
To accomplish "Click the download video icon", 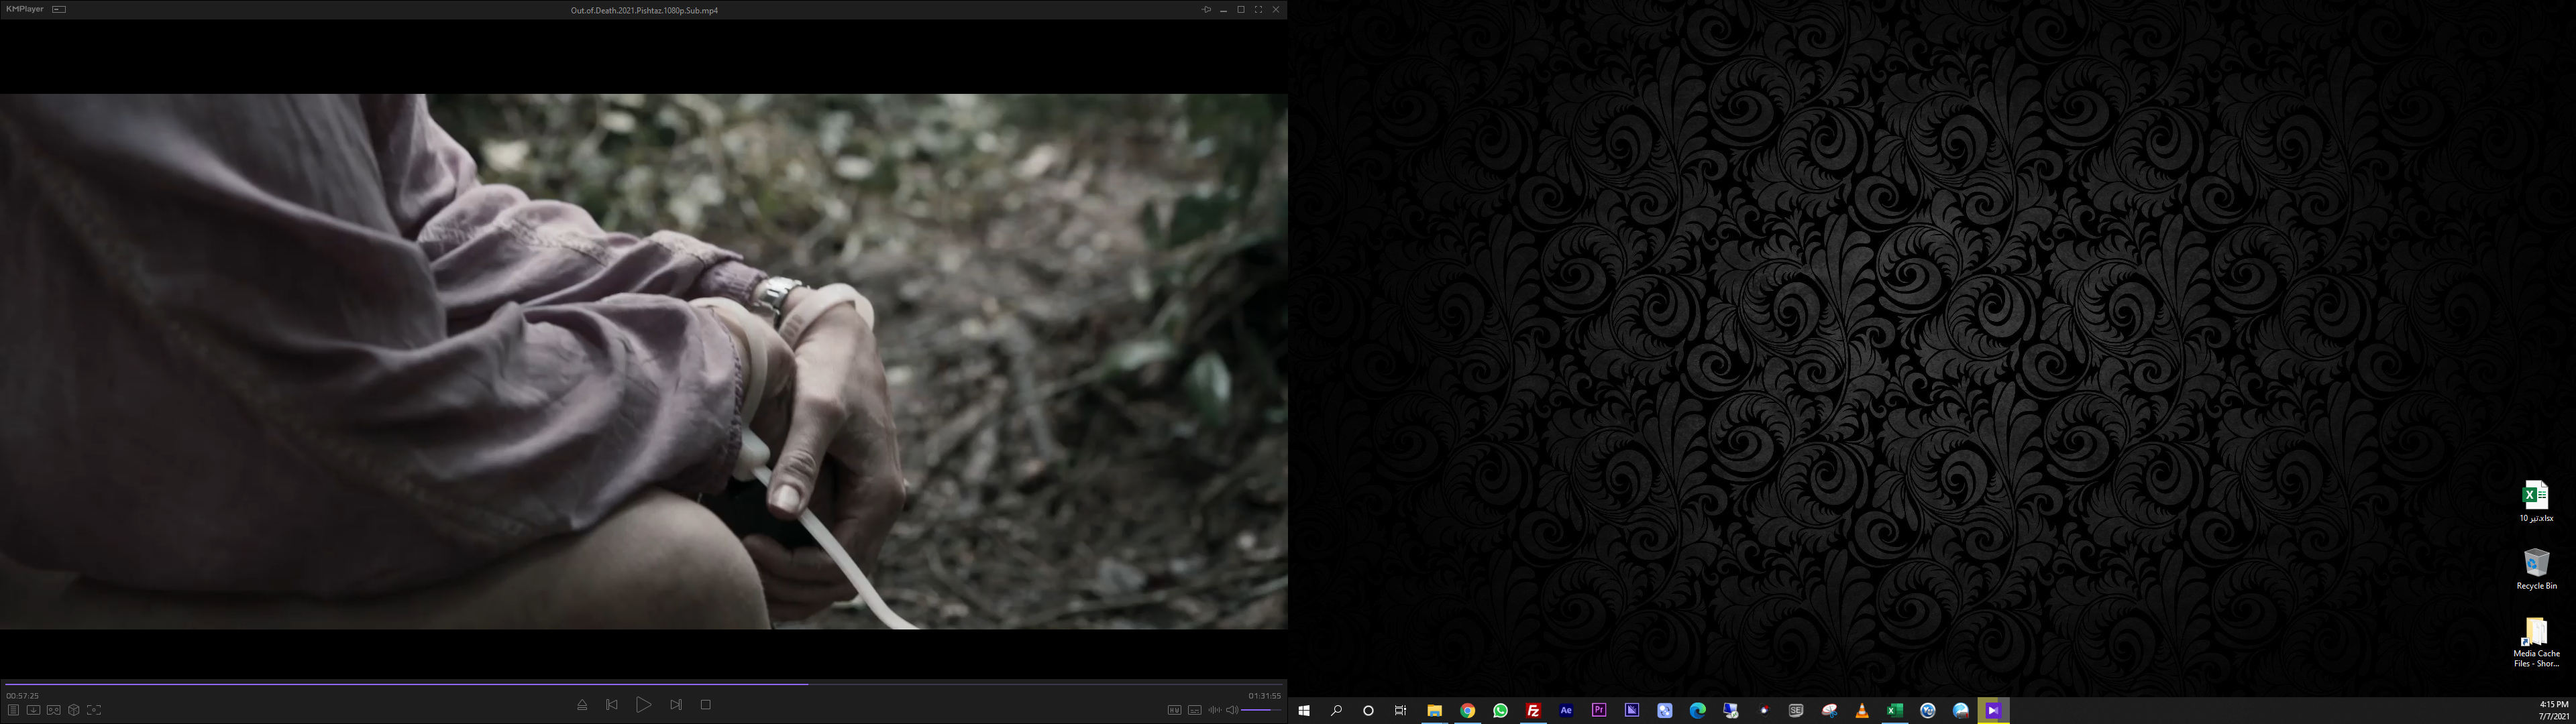I will (33, 710).
